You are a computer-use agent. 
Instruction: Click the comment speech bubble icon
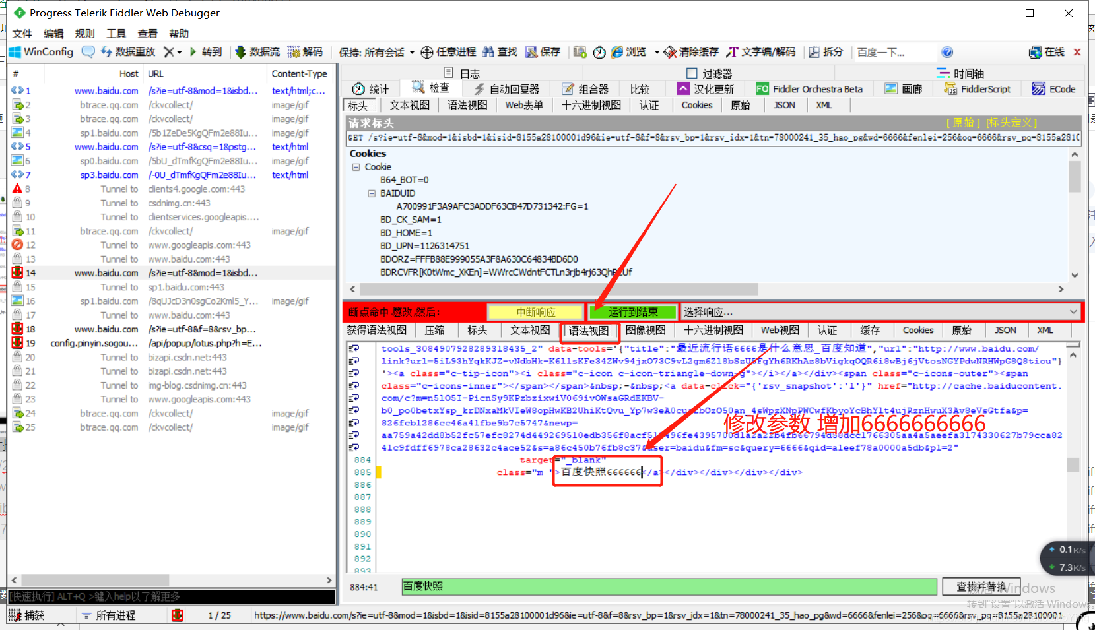click(88, 52)
